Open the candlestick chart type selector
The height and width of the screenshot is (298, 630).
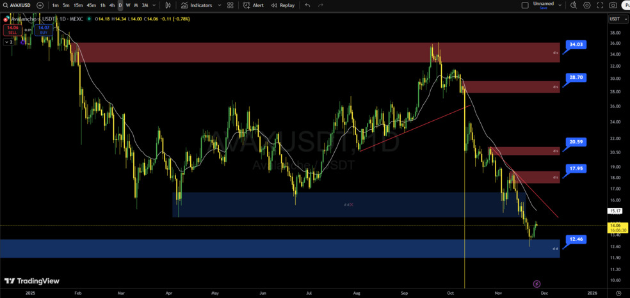[x=168, y=5]
